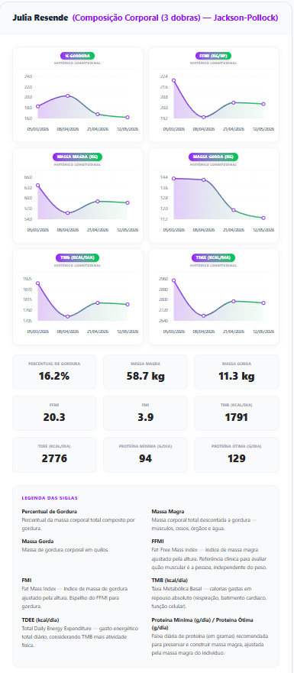Click the FFMI legend term above Fat-Free Mass Index
Viewport: 294px width, 673px height.
pos(157,542)
